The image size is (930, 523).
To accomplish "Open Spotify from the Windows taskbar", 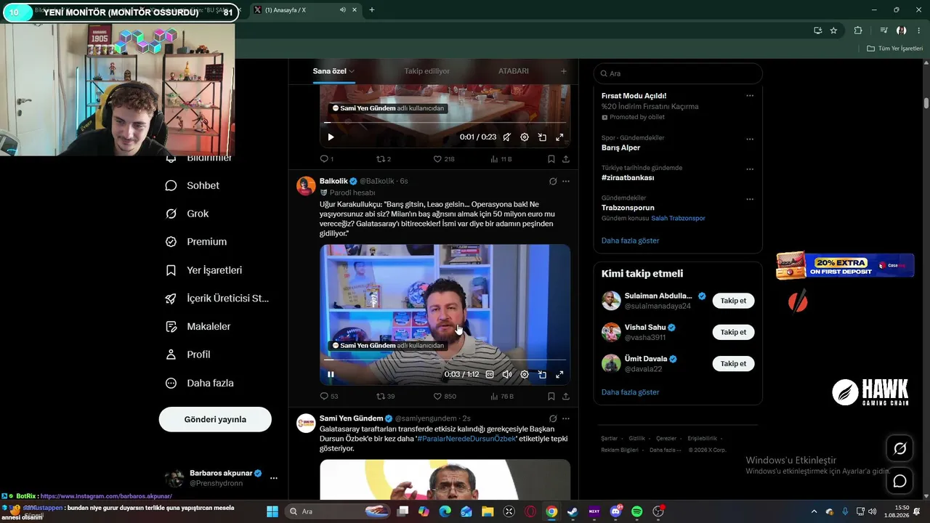I will (637, 511).
